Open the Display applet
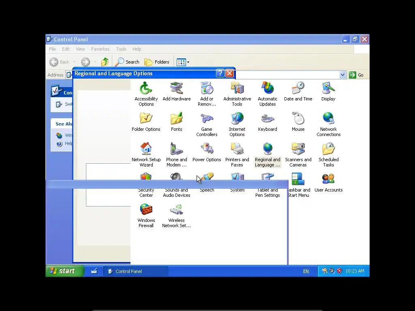The height and width of the screenshot is (311, 415). (x=328, y=92)
